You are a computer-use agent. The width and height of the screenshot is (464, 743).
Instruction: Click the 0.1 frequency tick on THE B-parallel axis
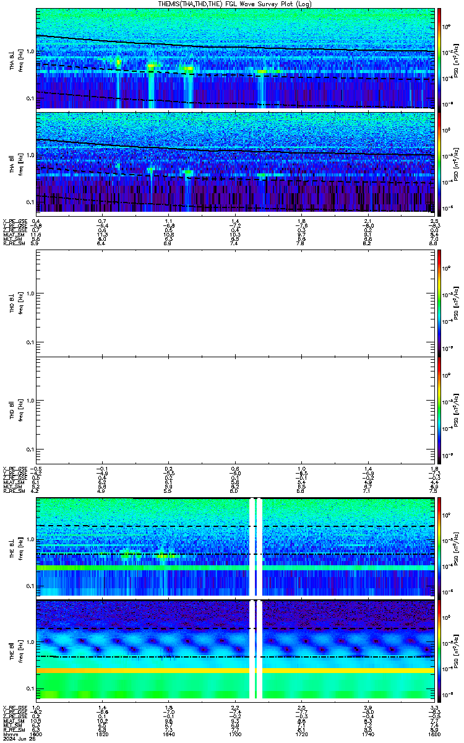30,688
